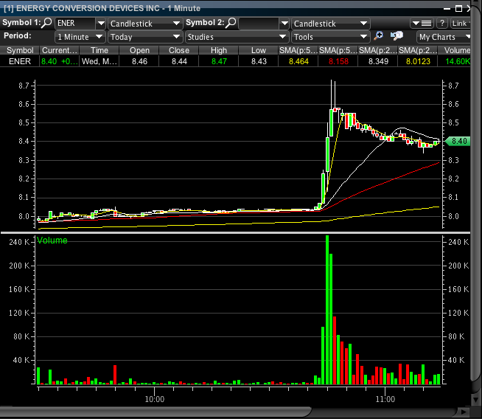The image size is (482, 419).
Task: Open the Tools menu
Action: point(329,37)
